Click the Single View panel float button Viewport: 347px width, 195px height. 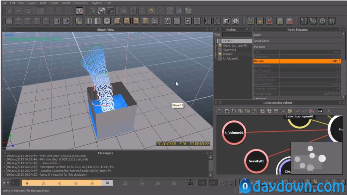(x=207, y=29)
